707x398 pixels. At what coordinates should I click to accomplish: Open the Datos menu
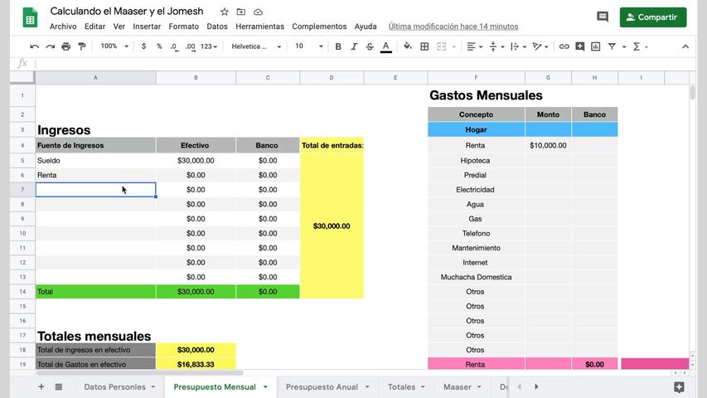click(217, 27)
